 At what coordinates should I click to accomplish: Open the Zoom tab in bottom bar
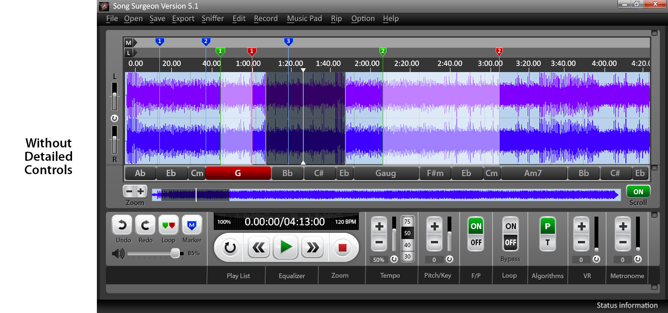[x=340, y=275]
